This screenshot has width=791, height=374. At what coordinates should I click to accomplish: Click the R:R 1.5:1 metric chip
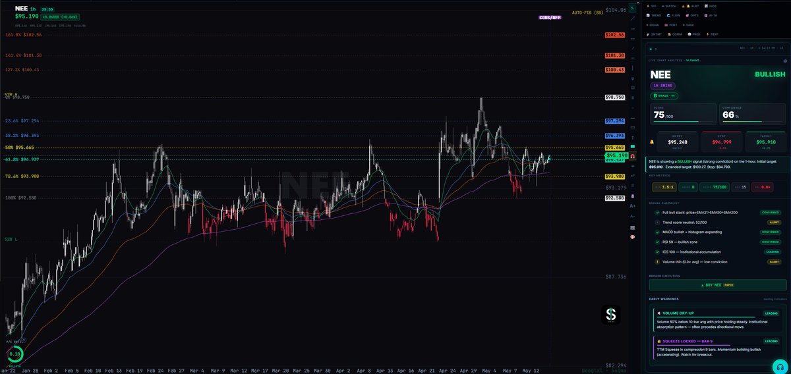coord(664,187)
